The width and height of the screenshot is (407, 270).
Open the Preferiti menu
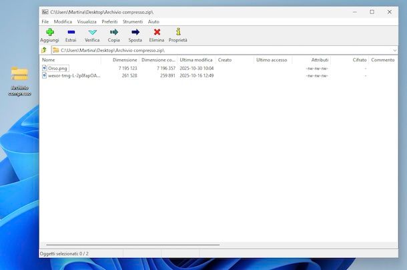click(x=109, y=21)
